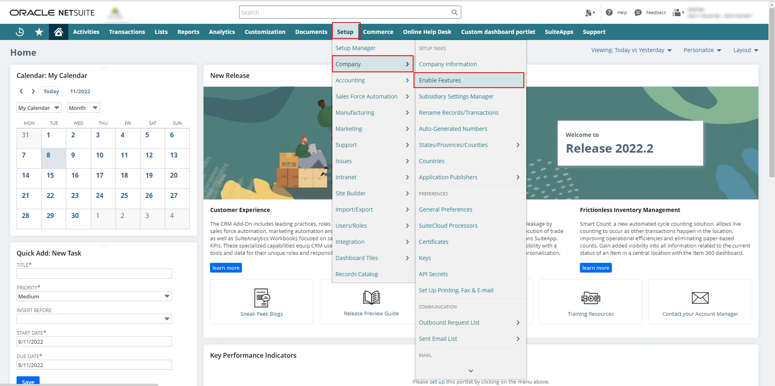Go to previous month in calendar
775x386 pixels.
pos(21,91)
